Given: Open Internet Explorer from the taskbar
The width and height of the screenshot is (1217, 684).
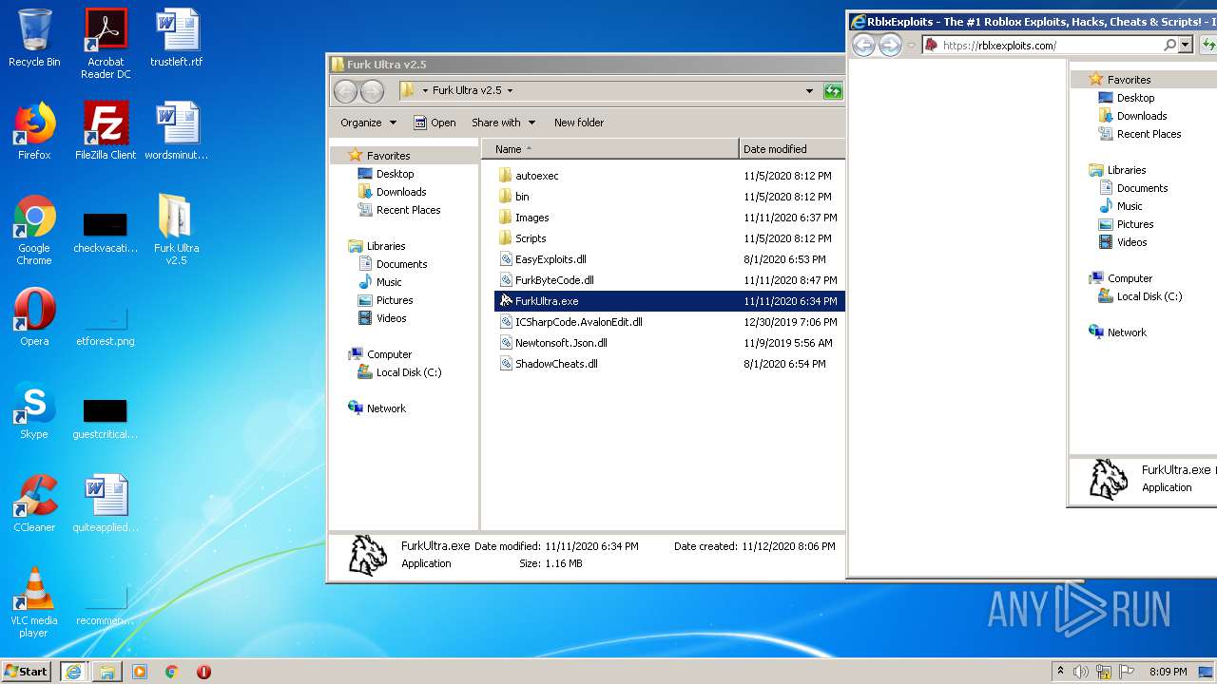Looking at the screenshot, I should click(72, 672).
